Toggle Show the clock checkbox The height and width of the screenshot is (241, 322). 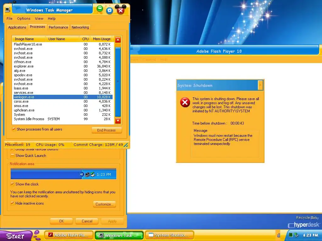(x=12, y=184)
